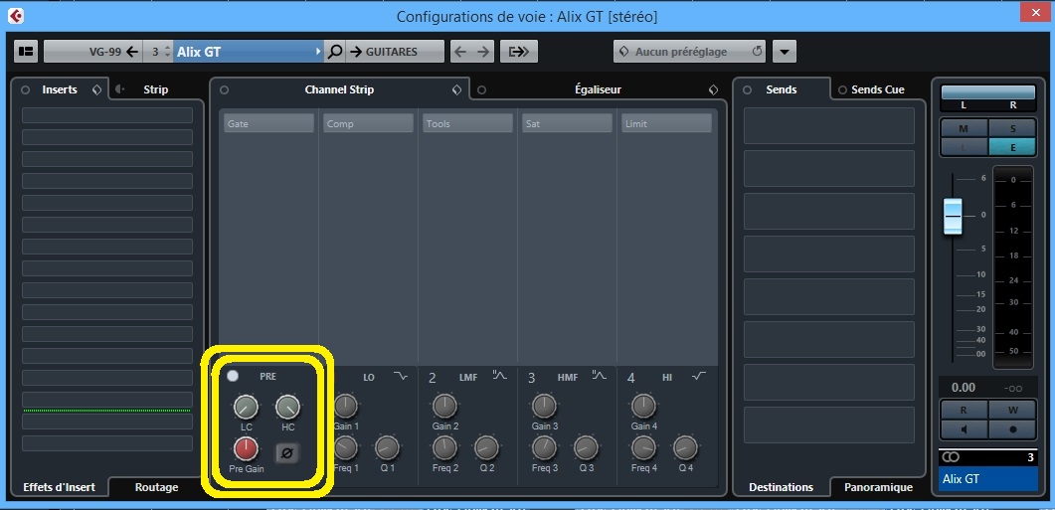This screenshot has height=510, width=1055.
Task: Toggle EQ band 4 on
Action: [x=631, y=378]
